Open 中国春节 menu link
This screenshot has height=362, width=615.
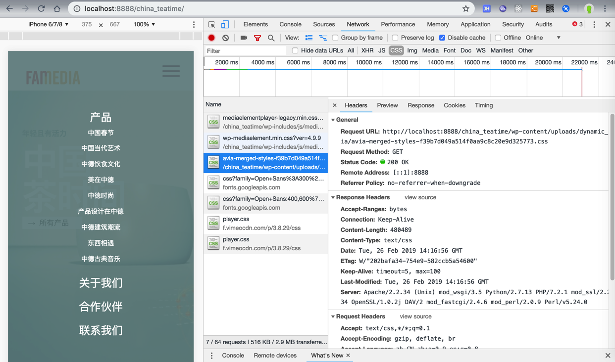point(101,133)
